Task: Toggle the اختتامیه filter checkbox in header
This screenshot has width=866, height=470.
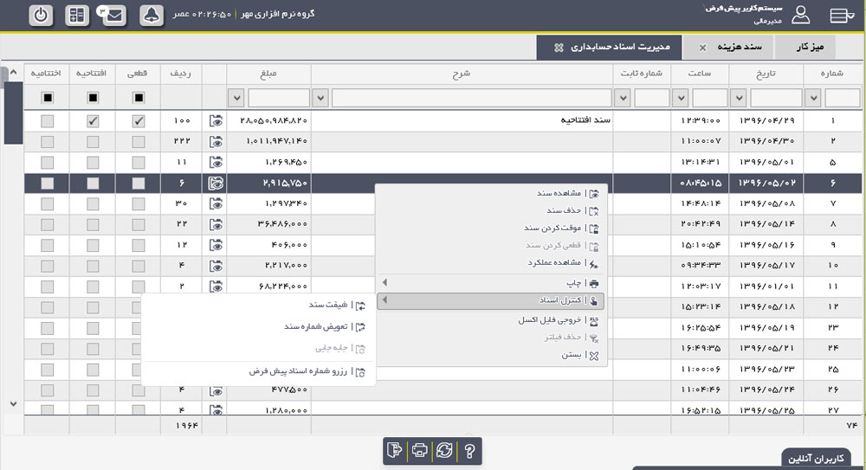Action: point(47,97)
